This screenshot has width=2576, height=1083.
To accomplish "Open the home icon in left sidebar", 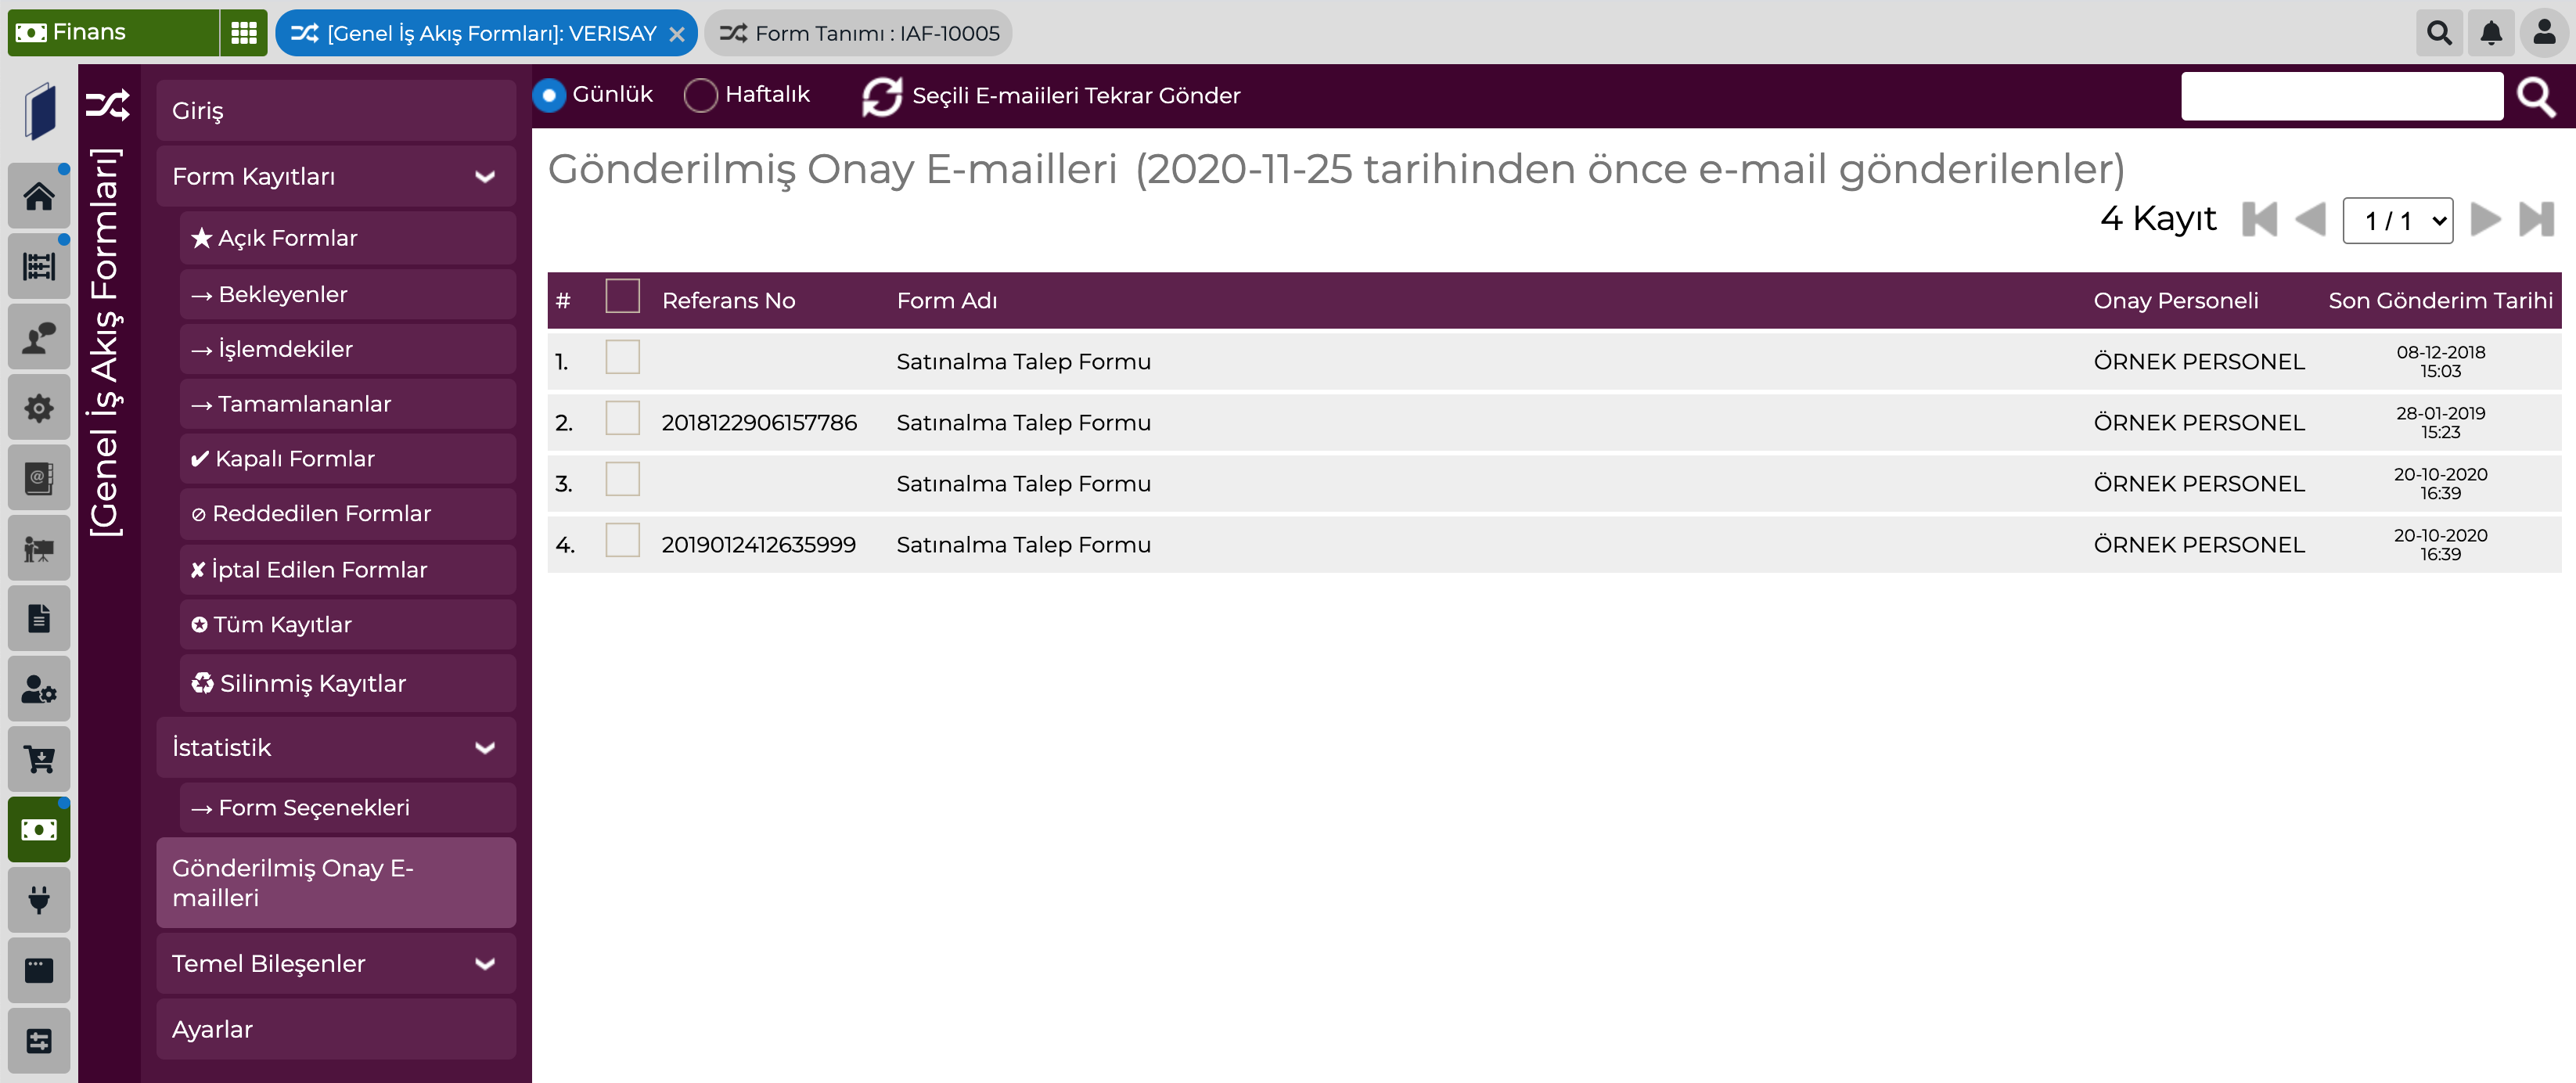I will pyautogui.click(x=39, y=196).
